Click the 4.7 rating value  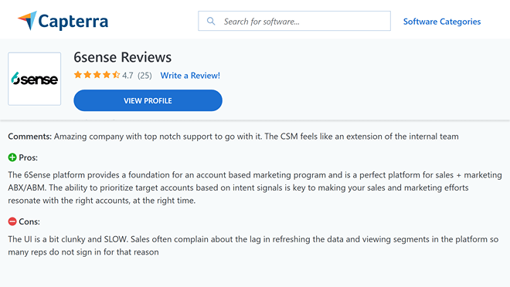tap(127, 76)
